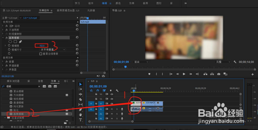Click Export Frame camera icon

pos(219,74)
